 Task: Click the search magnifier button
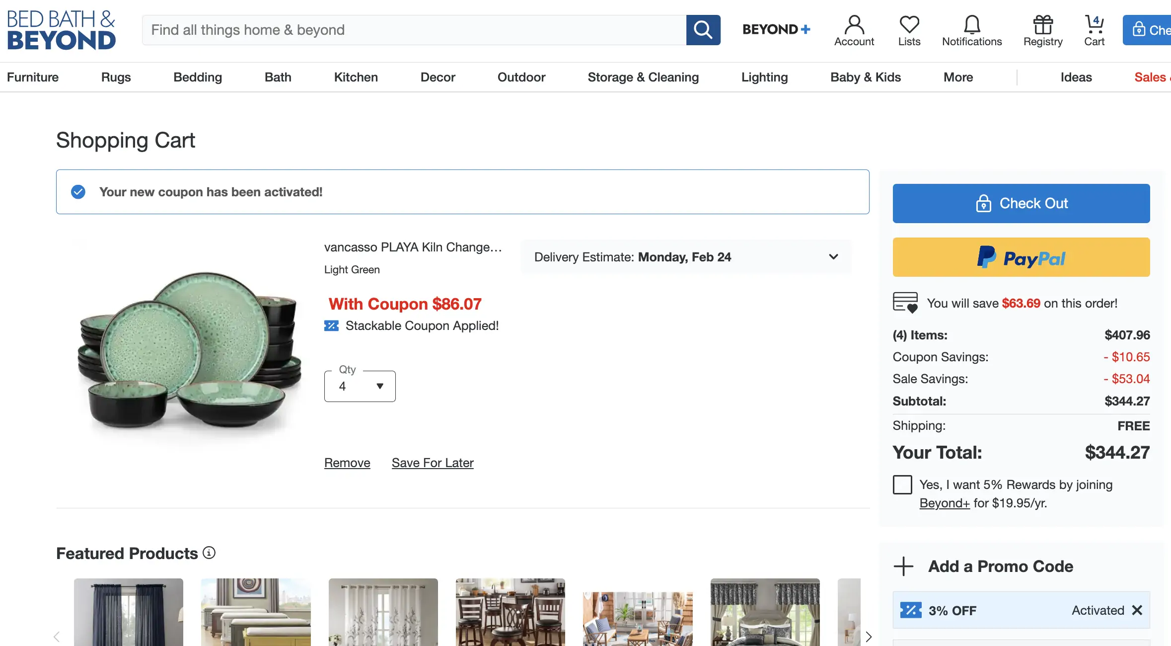[x=703, y=30]
